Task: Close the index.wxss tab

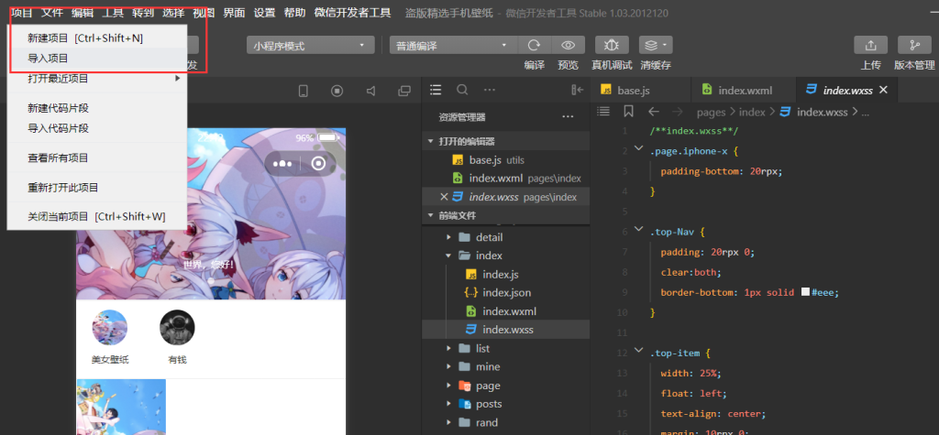Action: click(x=883, y=90)
